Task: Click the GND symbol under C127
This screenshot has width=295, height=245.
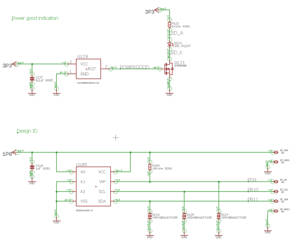Action: coord(32,94)
